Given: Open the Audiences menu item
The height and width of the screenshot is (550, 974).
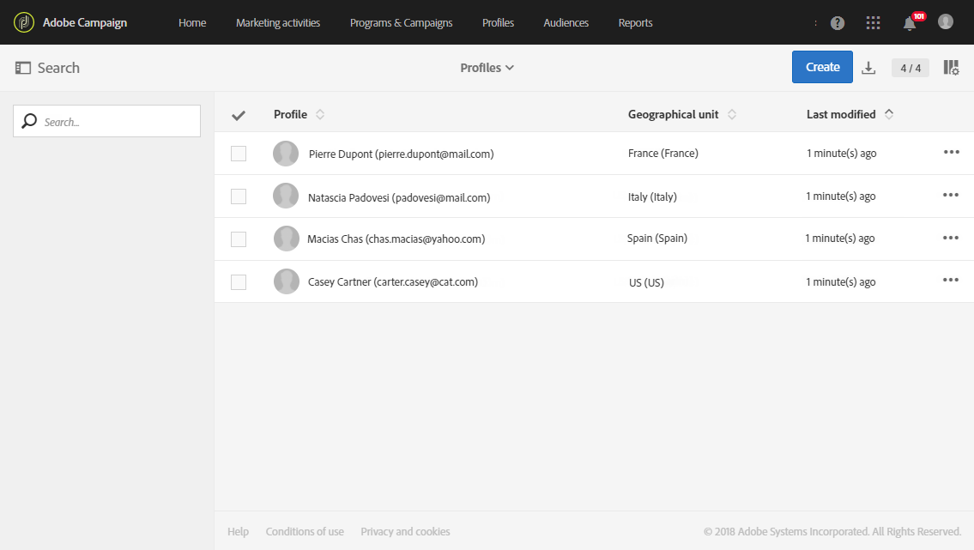Looking at the screenshot, I should (566, 23).
